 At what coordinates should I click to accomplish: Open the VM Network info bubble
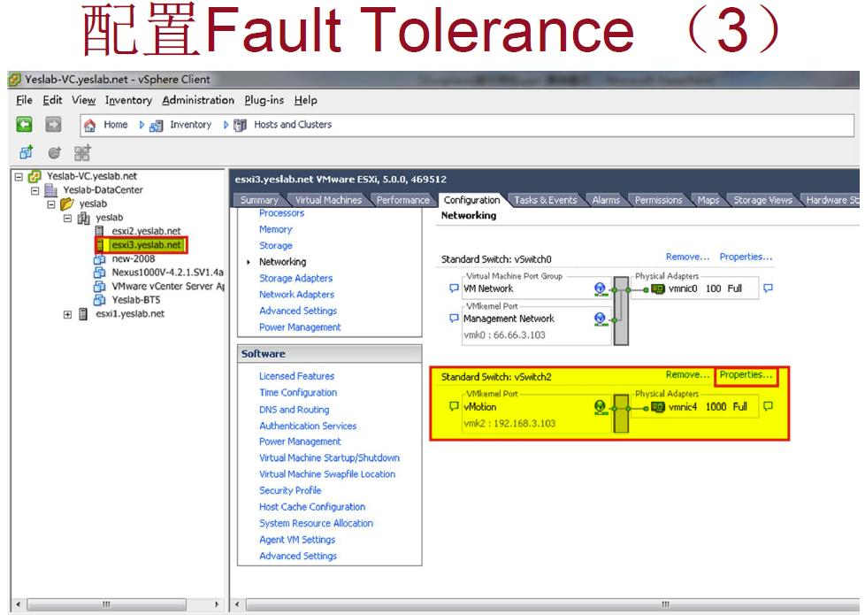454,288
